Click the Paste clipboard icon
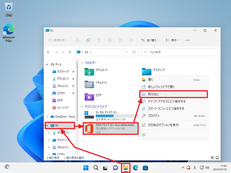The image size is (231, 173). (x=99, y=40)
